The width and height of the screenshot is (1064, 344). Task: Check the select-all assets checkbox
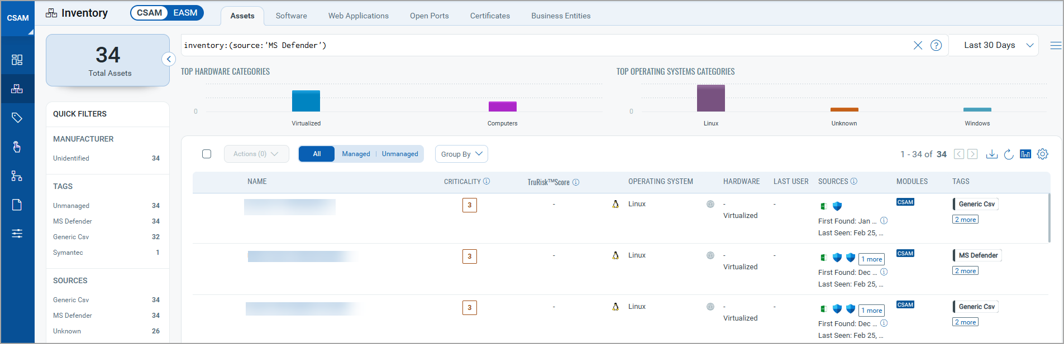tap(207, 154)
